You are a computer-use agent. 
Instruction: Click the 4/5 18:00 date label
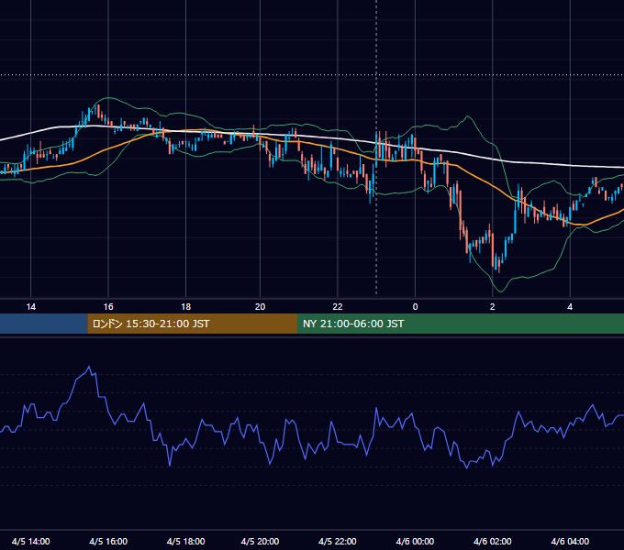186,541
